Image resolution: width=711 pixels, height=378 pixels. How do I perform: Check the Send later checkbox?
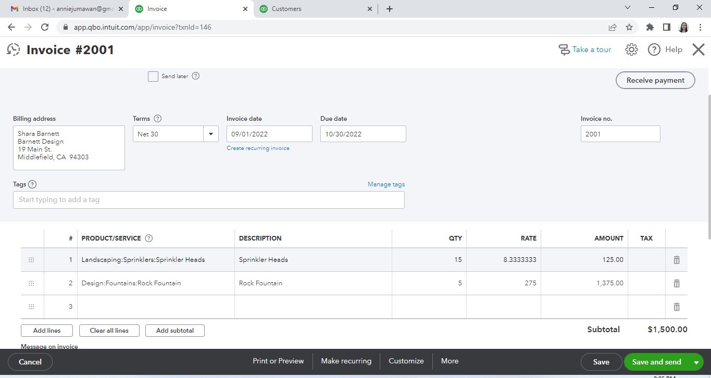click(153, 77)
